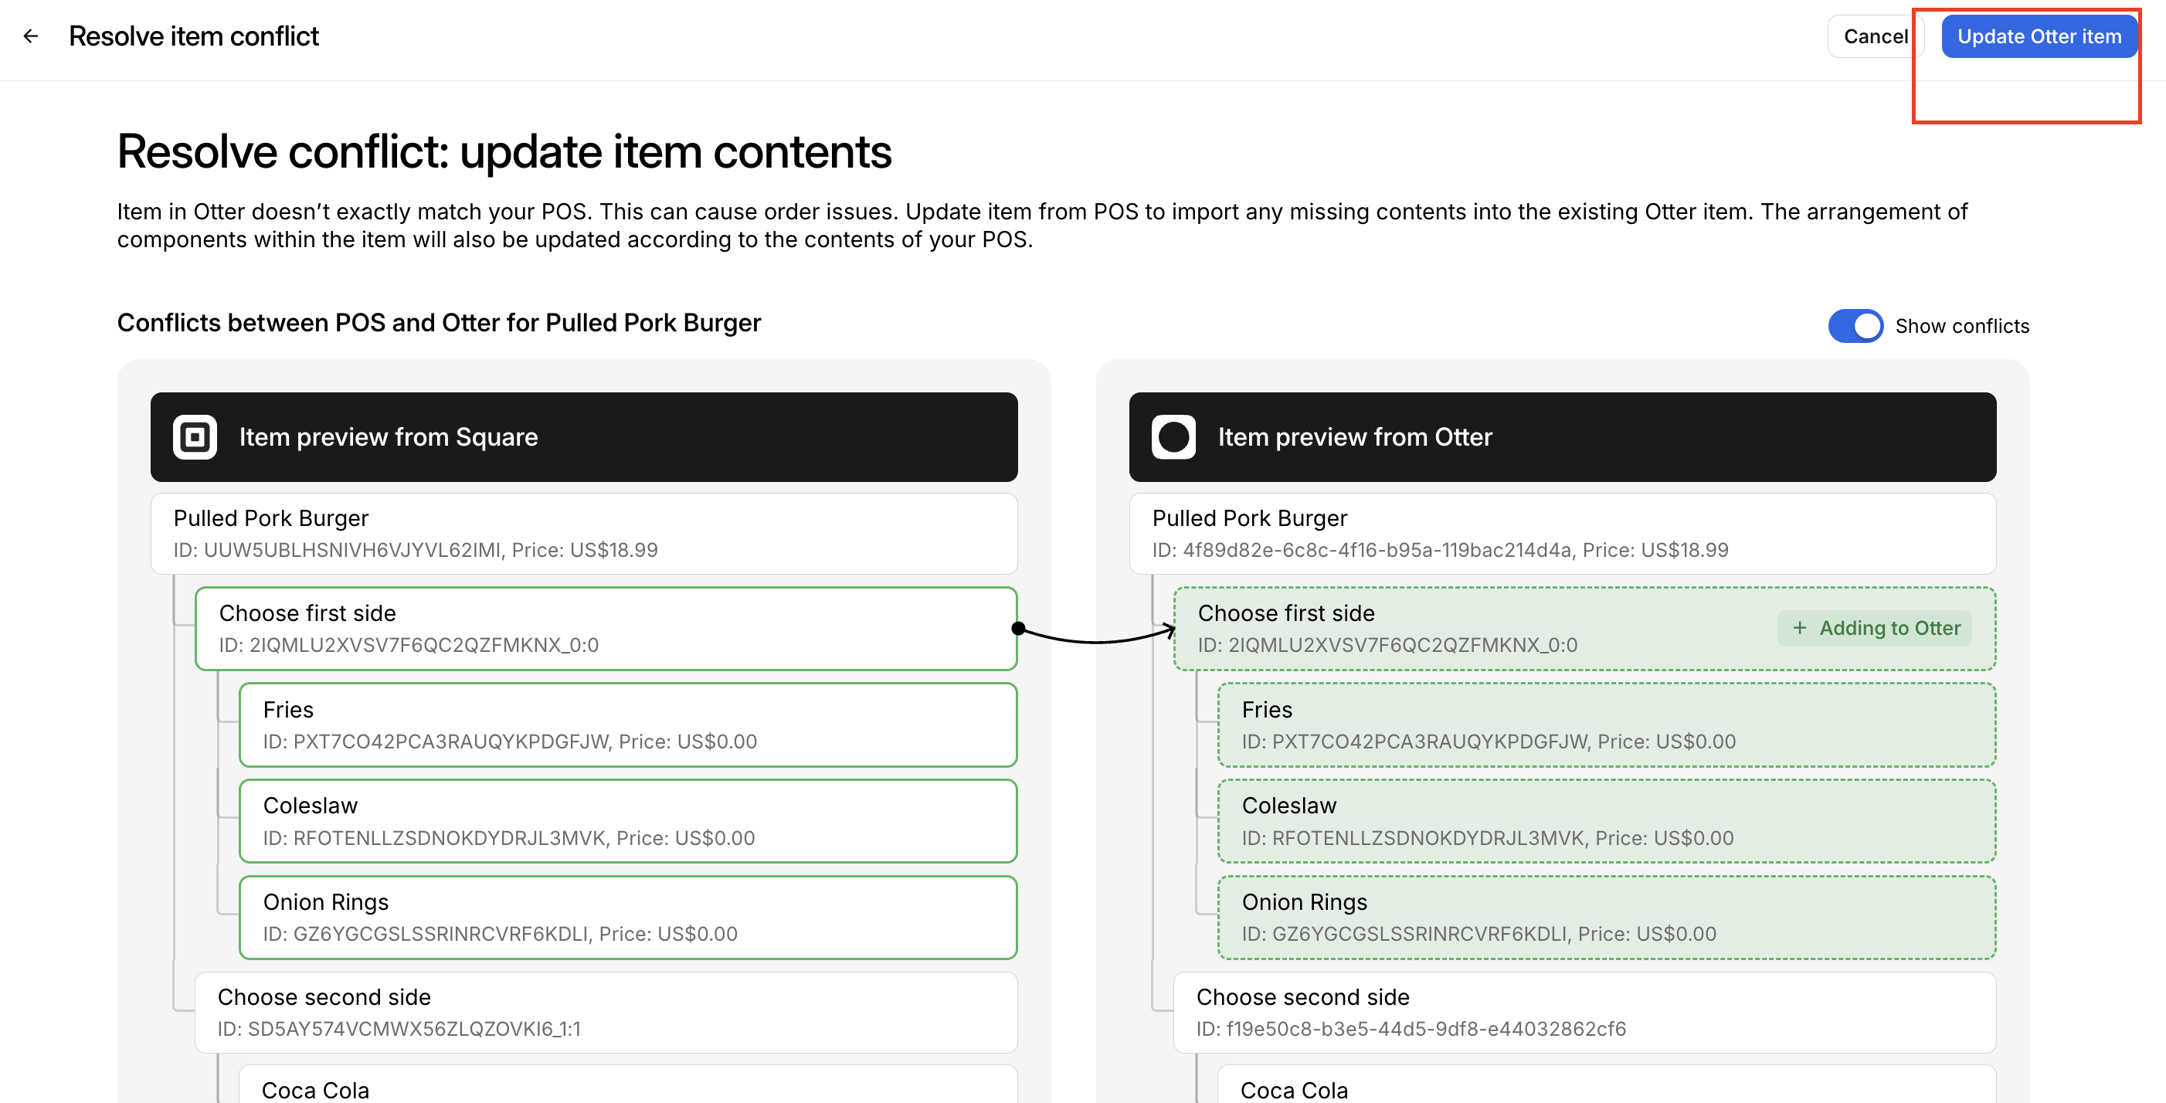The width and height of the screenshot is (2166, 1103).
Task: Select Coleslaw item in Square preview
Action: click(x=628, y=821)
